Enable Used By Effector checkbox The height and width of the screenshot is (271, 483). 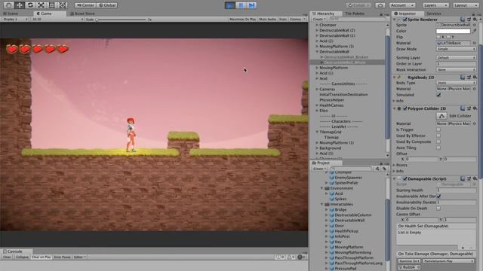(438, 135)
